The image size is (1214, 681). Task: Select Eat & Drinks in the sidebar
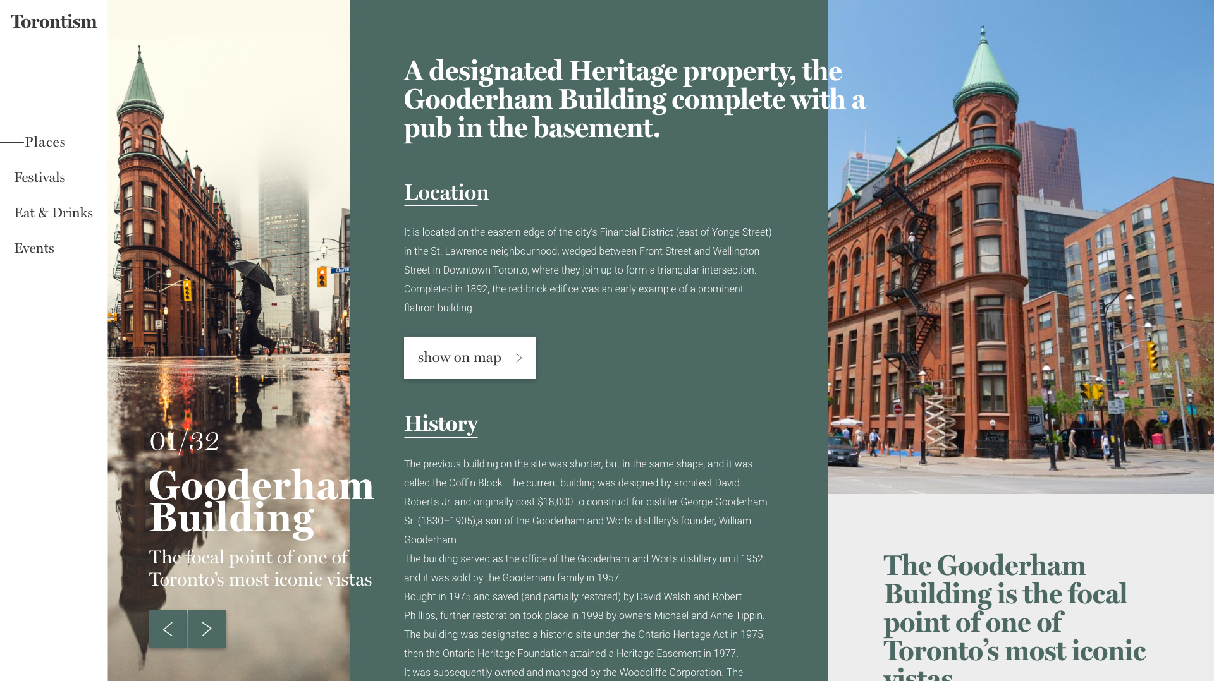[x=53, y=213]
